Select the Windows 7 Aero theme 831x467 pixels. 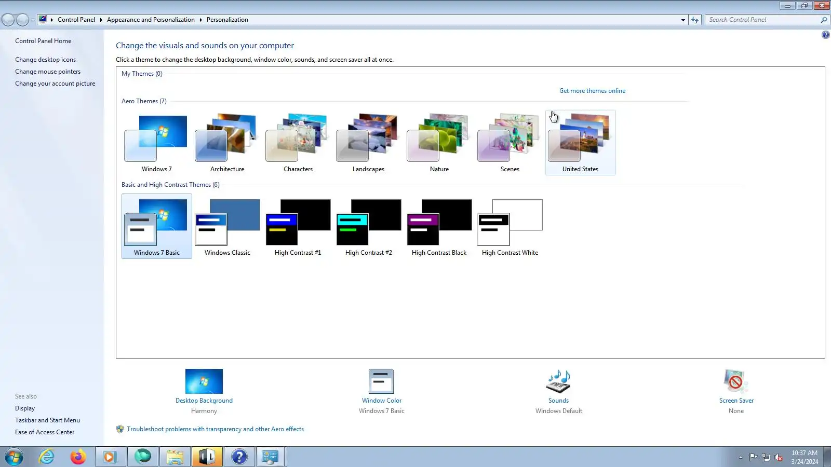click(x=156, y=143)
